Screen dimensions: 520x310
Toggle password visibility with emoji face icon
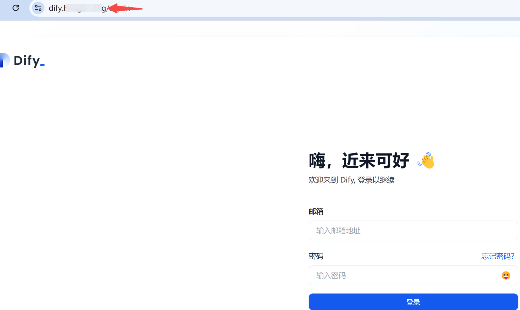point(506,275)
